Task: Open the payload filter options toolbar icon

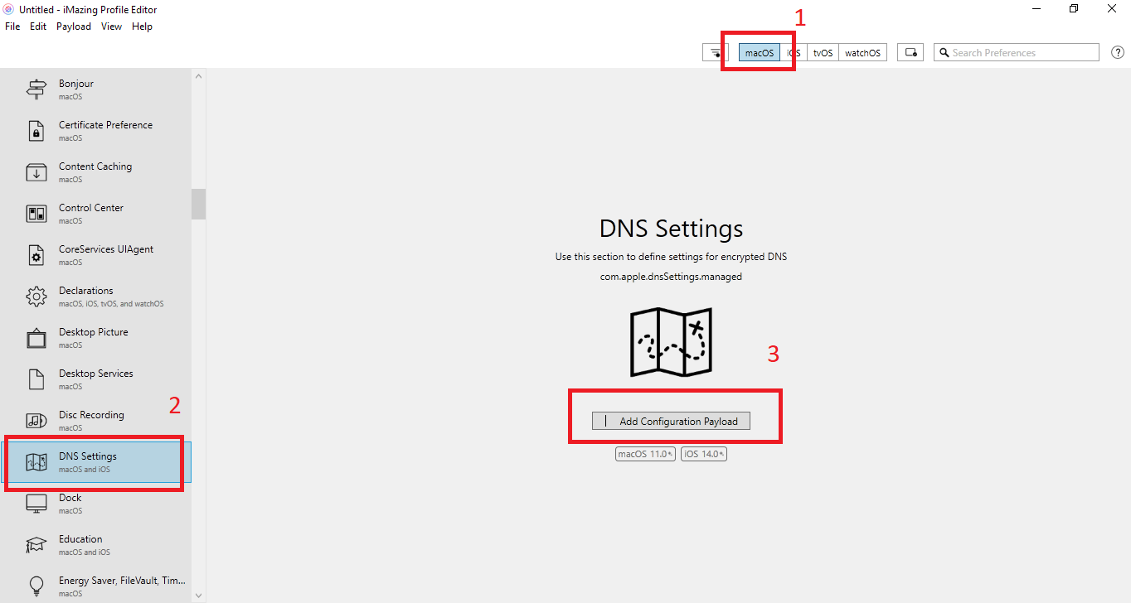Action: 715,53
